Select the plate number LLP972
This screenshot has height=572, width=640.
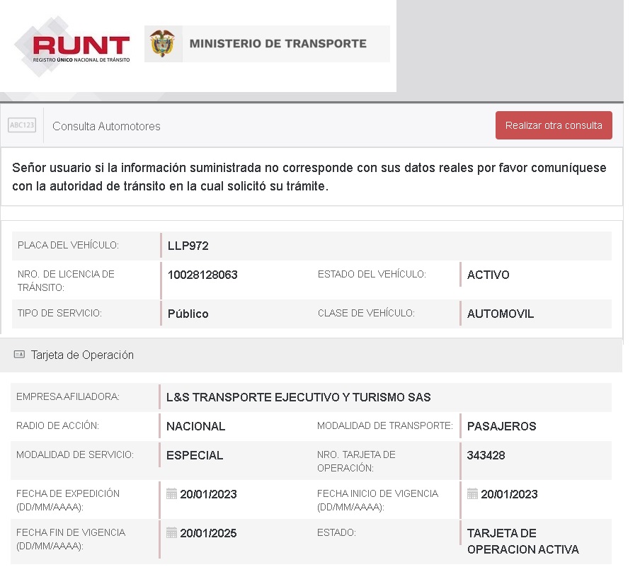coord(188,246)
